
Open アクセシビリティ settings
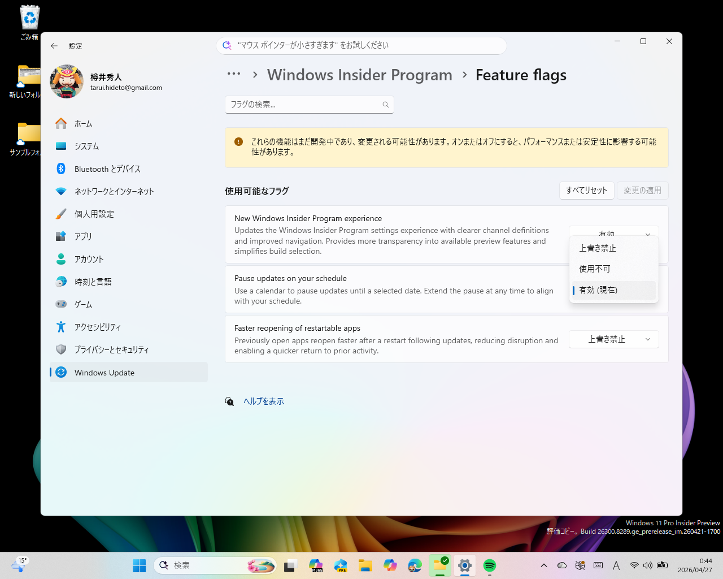pos(99,327)
